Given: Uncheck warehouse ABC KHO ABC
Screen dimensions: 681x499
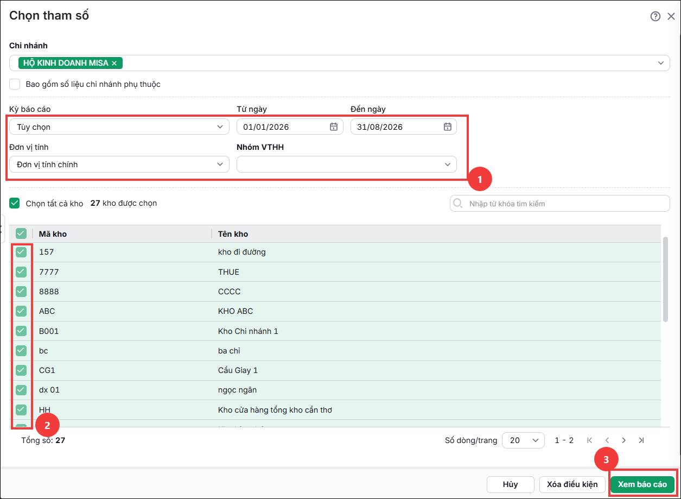Looking at the screenshot, I should point(21,311).
